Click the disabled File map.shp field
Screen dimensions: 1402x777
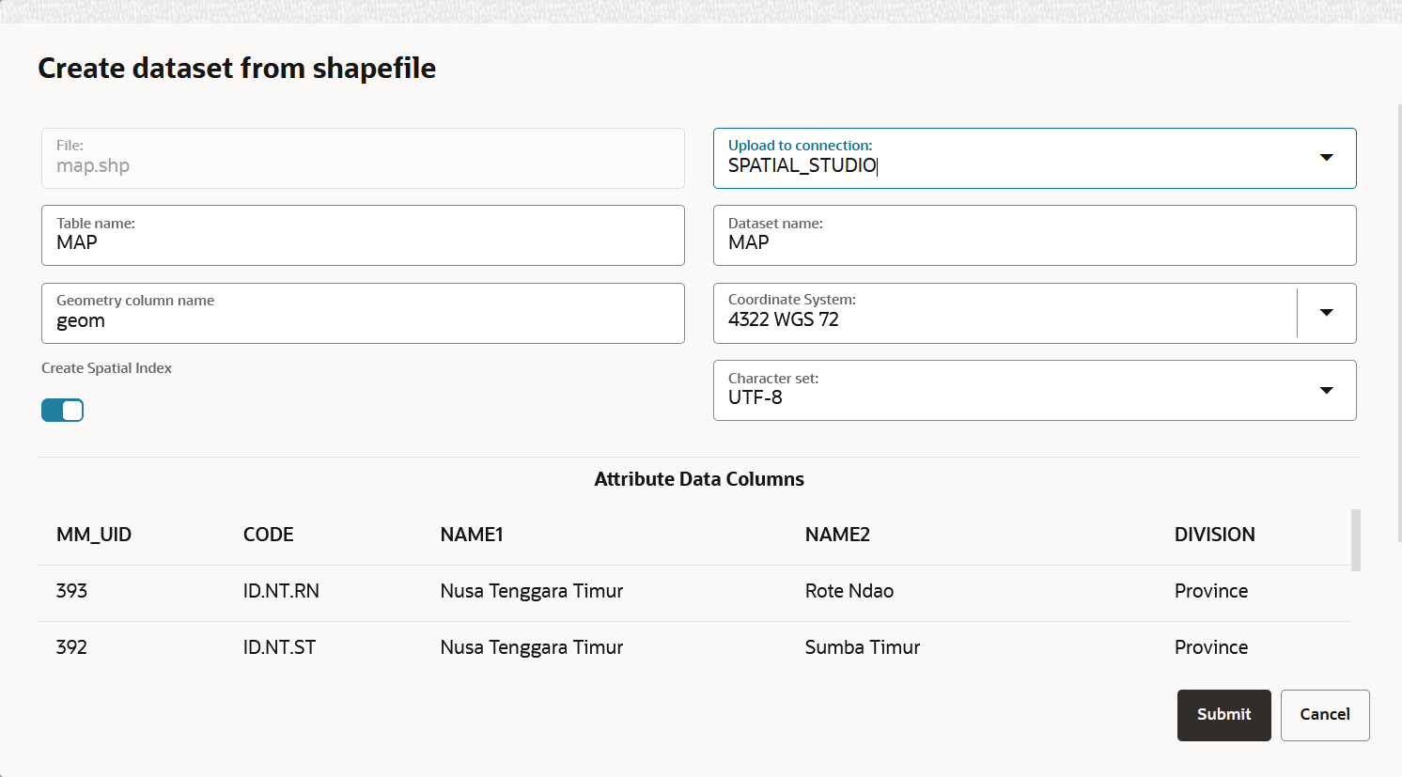pos(363,158)
